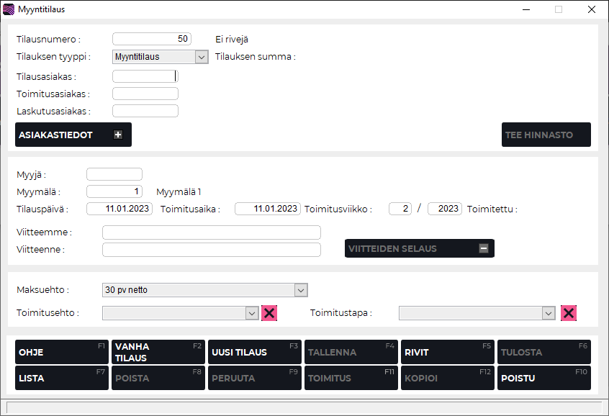Open VANHA TILAUS button
This screenshot has width=609, height=416.
(x=158, y=352)
